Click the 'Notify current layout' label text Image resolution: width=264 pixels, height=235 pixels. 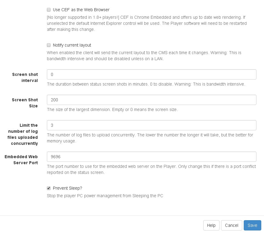click(72, 45)
